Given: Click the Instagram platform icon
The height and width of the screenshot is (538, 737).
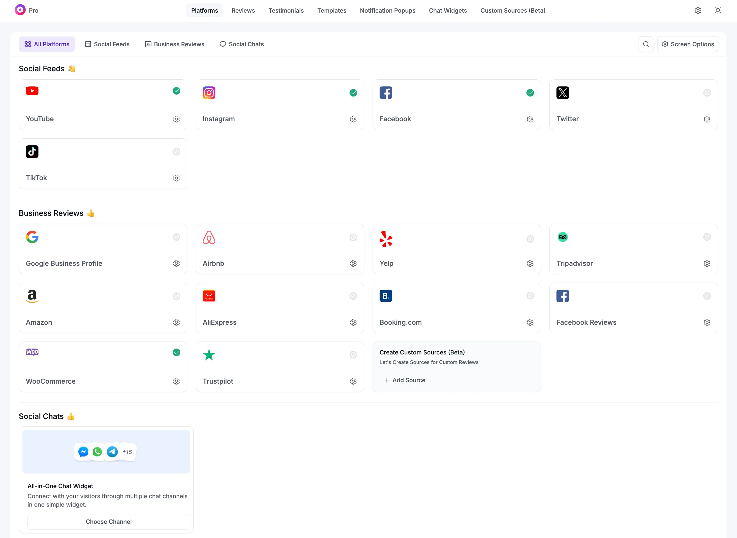Looking at the screenshot, I should pos(209,93).
